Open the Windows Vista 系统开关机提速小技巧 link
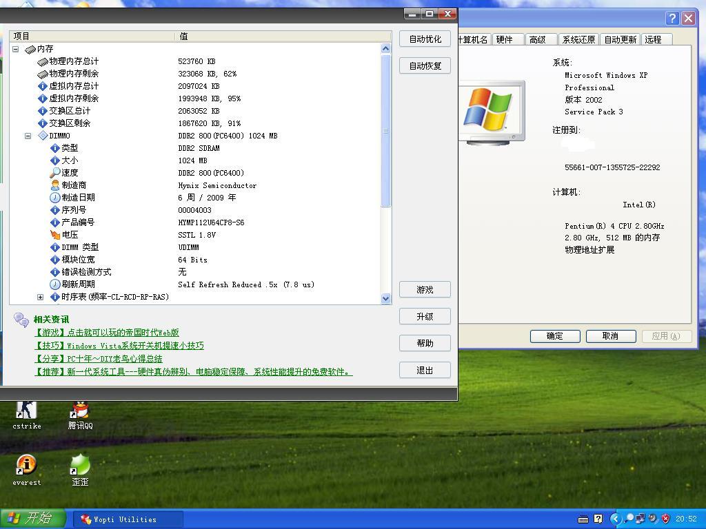The image size is (706, 529). click(119, 346)
